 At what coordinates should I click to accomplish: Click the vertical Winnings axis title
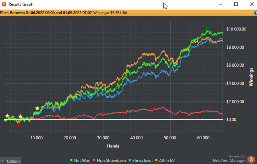251,77
